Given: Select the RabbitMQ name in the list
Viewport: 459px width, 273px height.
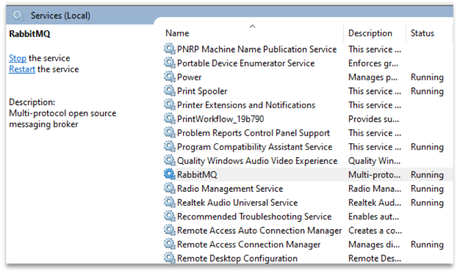Looking at the screenshot, I should tap(197, 175).
